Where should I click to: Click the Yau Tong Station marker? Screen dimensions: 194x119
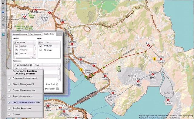click(113, 93)
